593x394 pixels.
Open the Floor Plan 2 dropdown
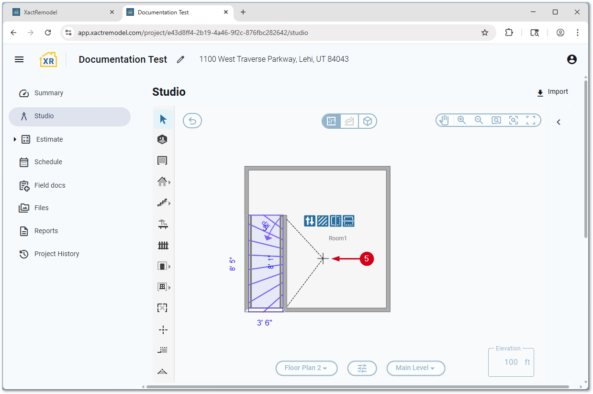pyautogui.click(x=306, y=368)
